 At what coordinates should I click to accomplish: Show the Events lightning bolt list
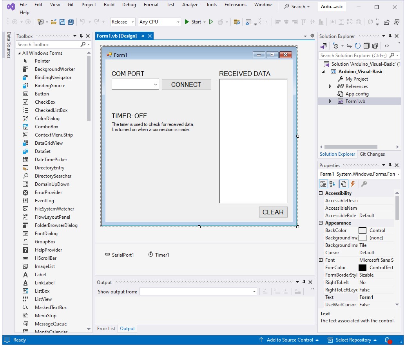point(353,184)
